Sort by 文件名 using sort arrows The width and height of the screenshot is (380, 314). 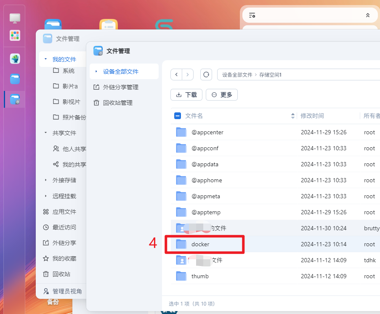click(293, 116)
